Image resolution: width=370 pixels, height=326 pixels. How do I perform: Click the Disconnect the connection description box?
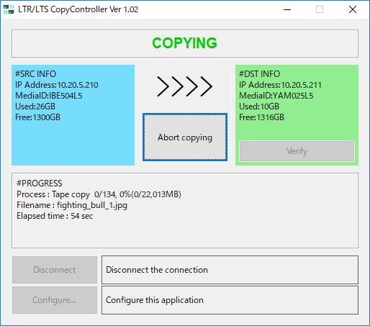tap(230, 270)
